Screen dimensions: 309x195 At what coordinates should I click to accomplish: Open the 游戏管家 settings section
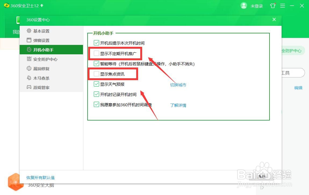coord(51,87)
